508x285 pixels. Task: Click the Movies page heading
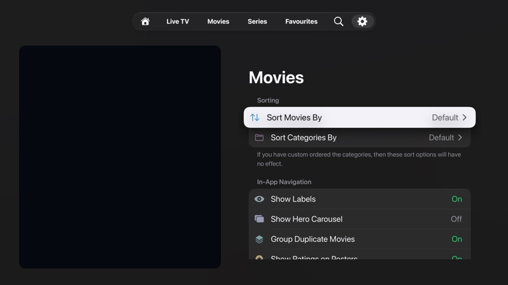[276, 77]
